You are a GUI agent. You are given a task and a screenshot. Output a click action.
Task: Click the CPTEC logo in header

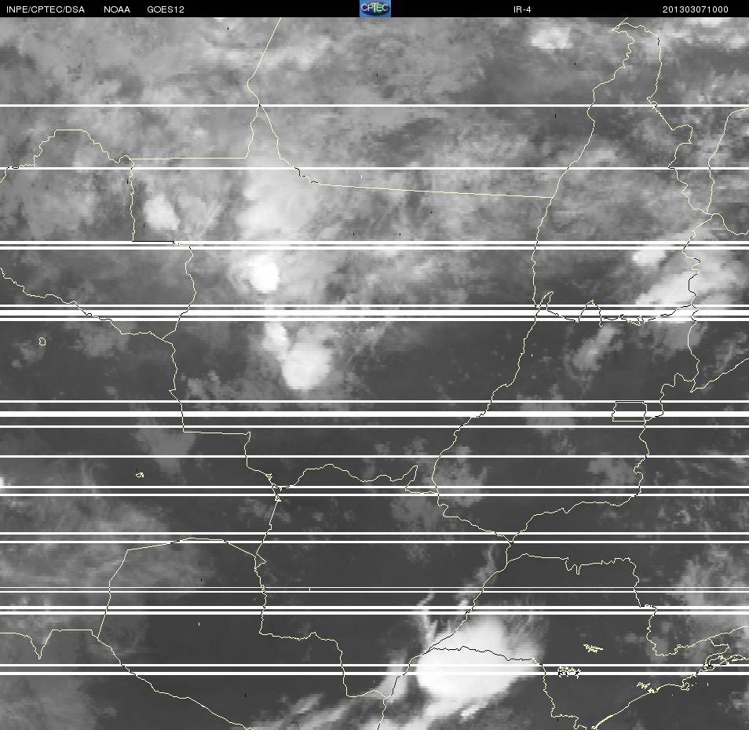pos(375,9)
